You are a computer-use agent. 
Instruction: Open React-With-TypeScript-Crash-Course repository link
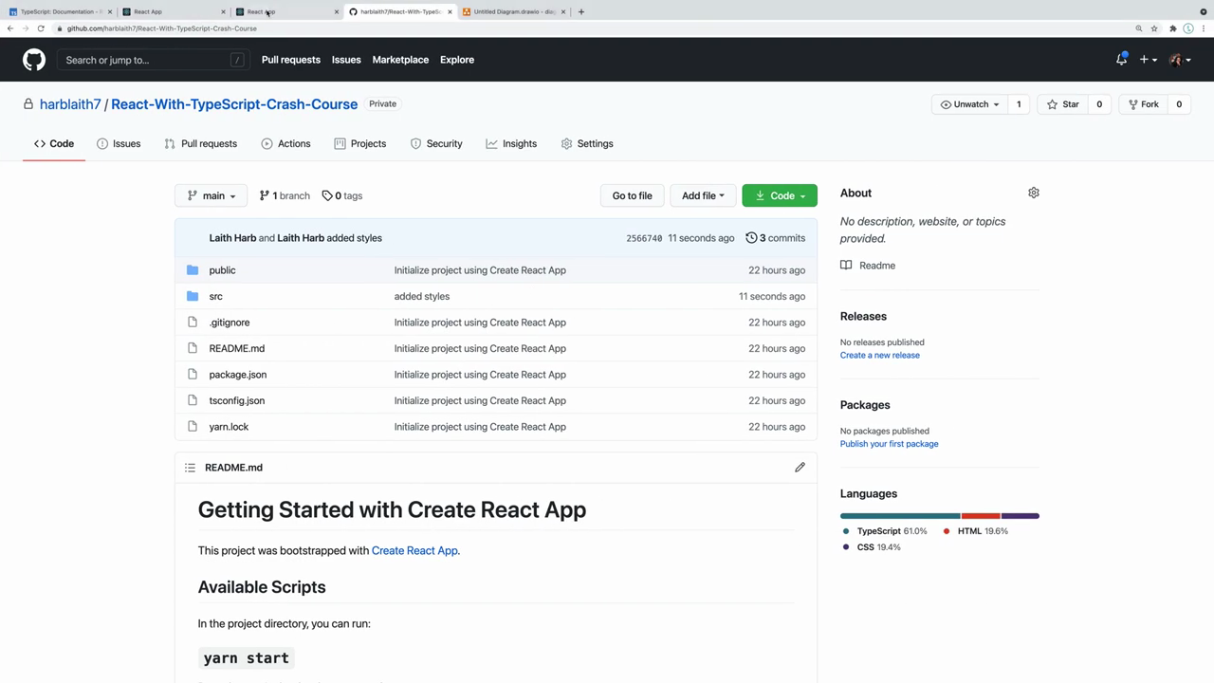click(x=234, y=104)
